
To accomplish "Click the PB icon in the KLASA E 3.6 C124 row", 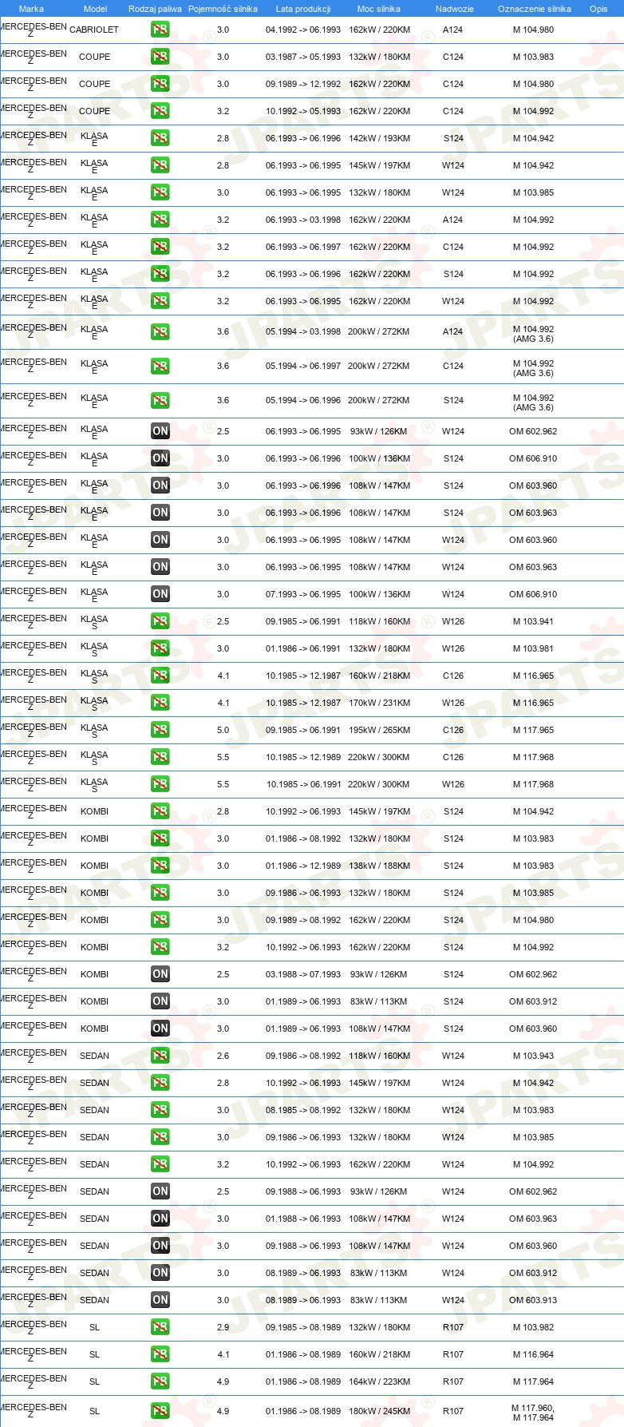I will click(x=160, y=366).
